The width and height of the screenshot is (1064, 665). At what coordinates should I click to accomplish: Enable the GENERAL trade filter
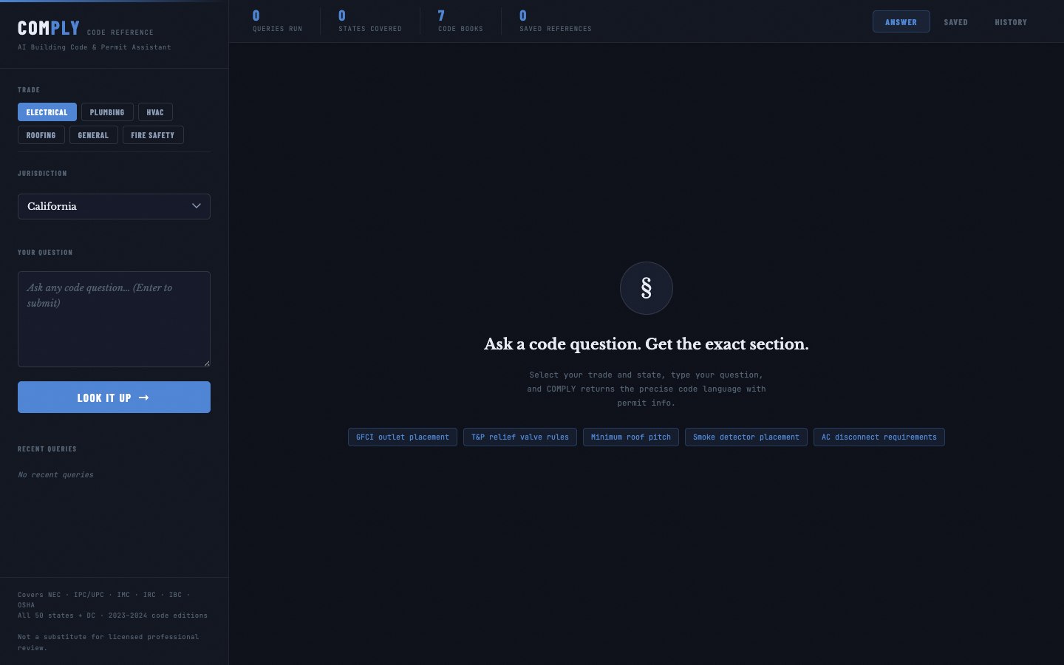click(93, 135)
